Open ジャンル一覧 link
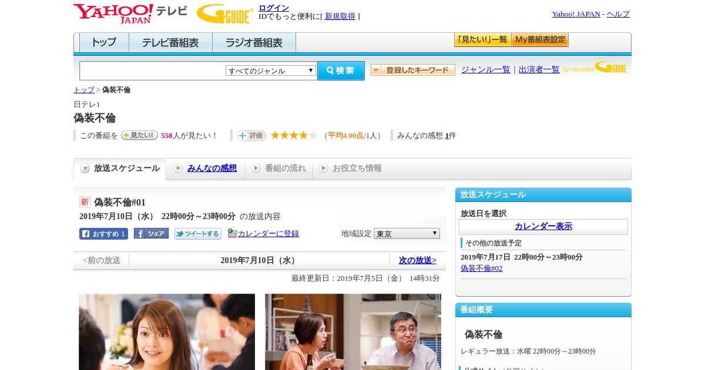The image size is (705, 370). pyautogui.click(x=485, y=70)
